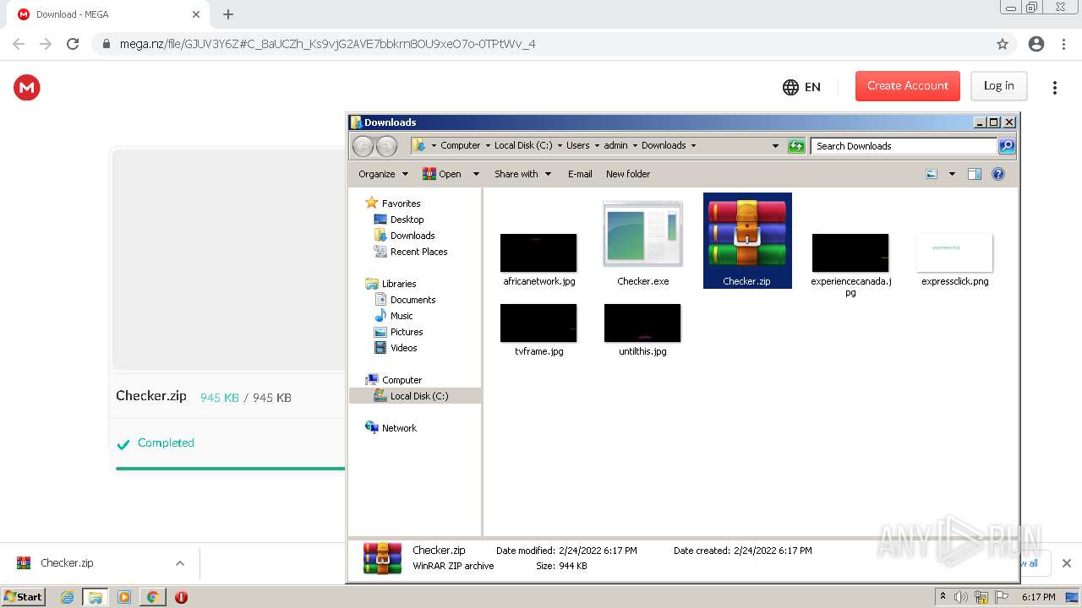Click the Open toolbar button in Explorer
The image size is (1082, 608).
pos(442,174)
